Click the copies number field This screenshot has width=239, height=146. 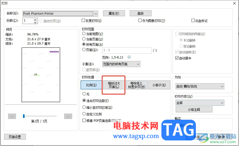click(28, 21)
